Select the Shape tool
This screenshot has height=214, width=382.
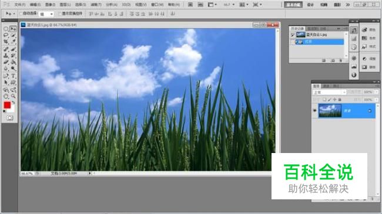13,83
